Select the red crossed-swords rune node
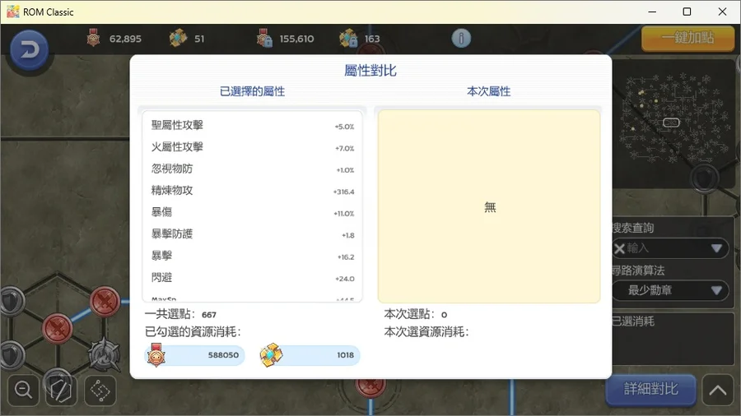The height and width of the screenshot is (416, 741). [105, 302]
